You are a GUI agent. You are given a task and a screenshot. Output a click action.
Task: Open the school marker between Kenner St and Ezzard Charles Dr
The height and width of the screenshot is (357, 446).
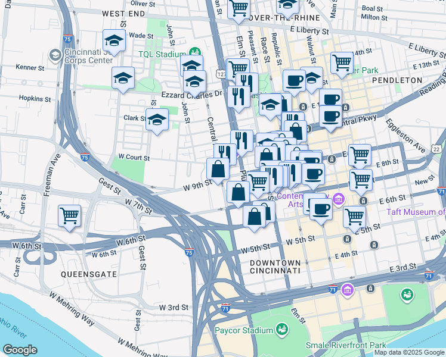(x=123, y=79)
